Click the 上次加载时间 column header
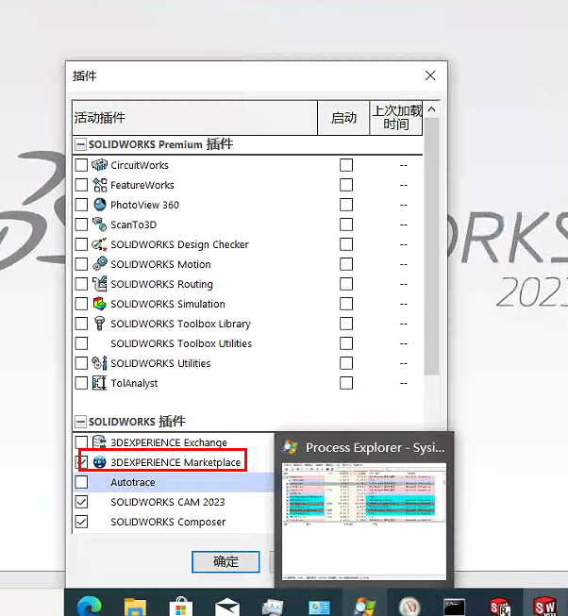568x616 pixels. tap(396, 118)
